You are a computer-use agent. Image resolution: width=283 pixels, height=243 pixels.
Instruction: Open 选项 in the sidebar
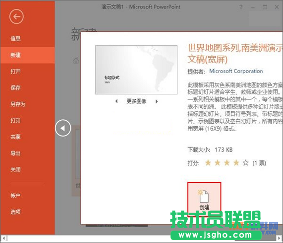(15, 212)
